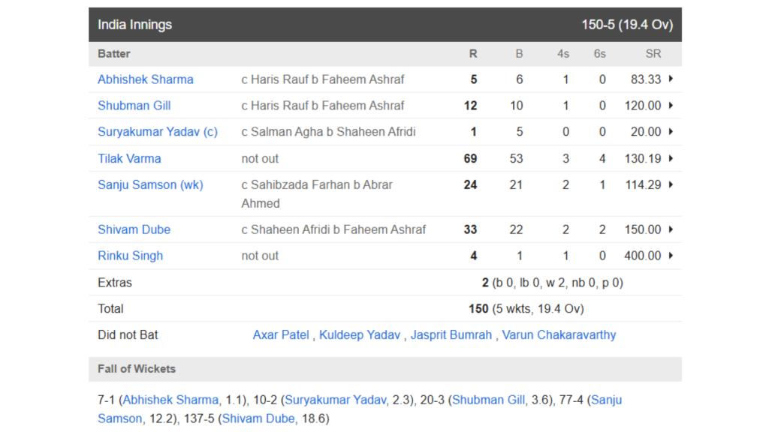
Task: Open Rinku Singh's profile link
Action: click(x=130, y=256)
